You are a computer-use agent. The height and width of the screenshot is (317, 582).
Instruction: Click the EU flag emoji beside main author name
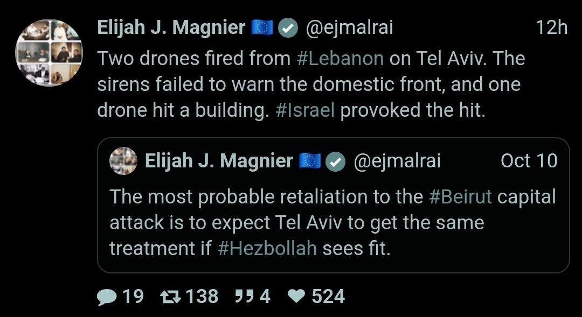pos(262,28)
